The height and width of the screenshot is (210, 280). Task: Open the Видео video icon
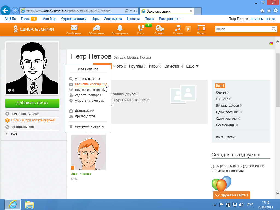[x=201, y=30]
